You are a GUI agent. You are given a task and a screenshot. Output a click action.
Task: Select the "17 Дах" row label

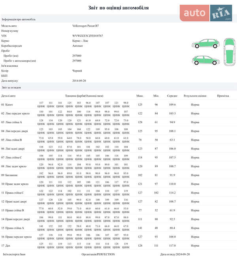click(x=6, y=245)
